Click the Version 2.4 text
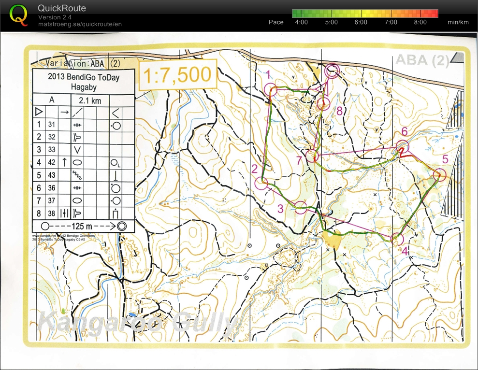 click(55, 16)
